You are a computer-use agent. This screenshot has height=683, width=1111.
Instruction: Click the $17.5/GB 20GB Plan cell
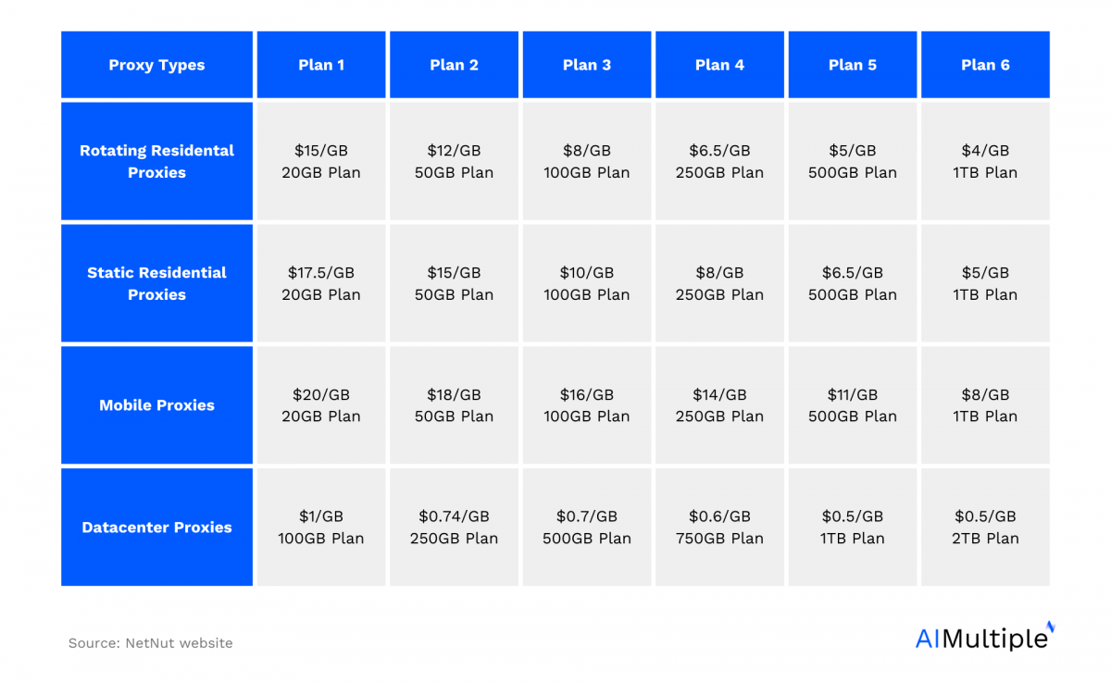coord(321,283)
